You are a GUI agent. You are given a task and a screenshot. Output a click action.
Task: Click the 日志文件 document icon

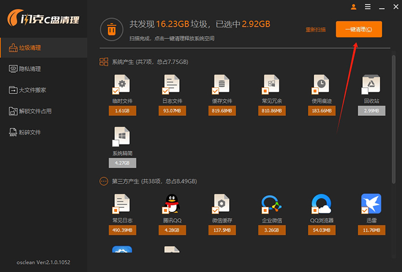pos(172,84)
